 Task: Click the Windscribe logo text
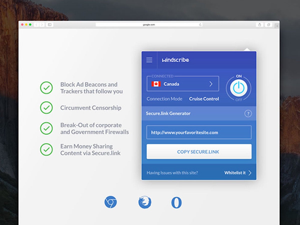click(175, 60)
